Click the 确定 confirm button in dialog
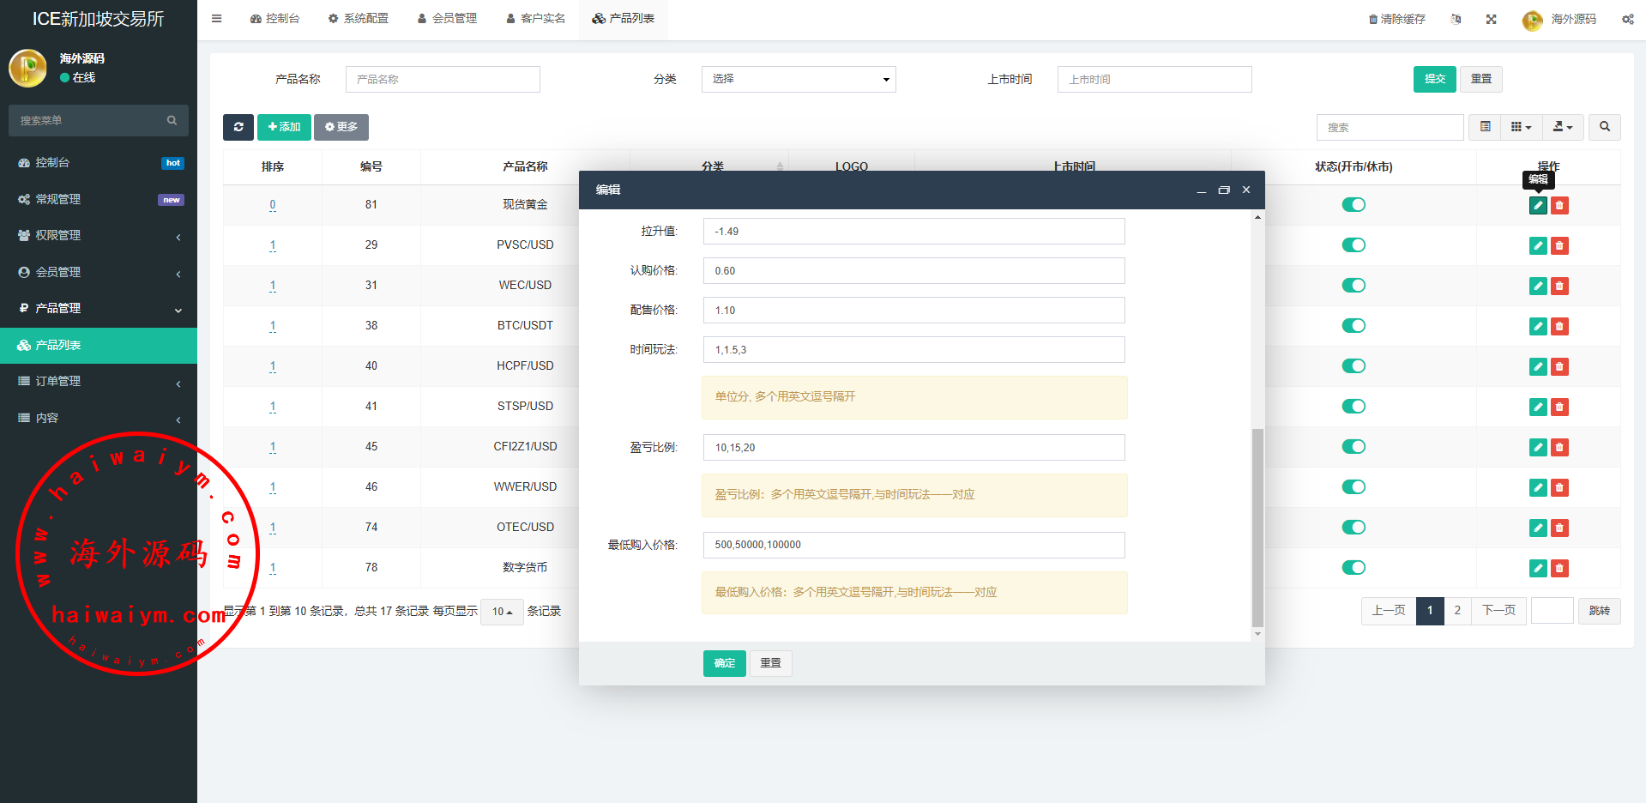This screenshot has width=1646, height=803. 724,663
